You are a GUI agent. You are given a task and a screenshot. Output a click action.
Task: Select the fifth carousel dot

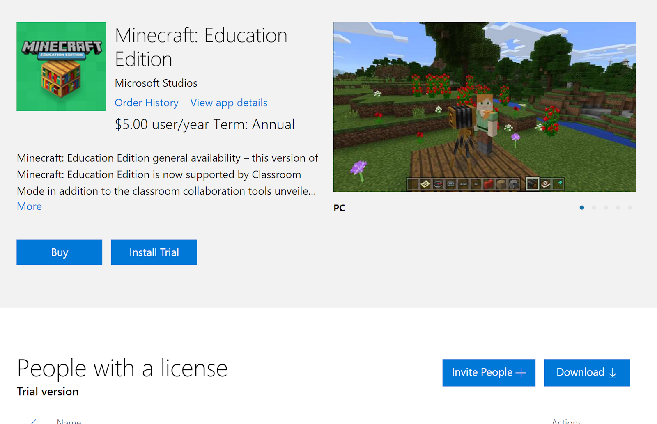click(x=629, y=208)
